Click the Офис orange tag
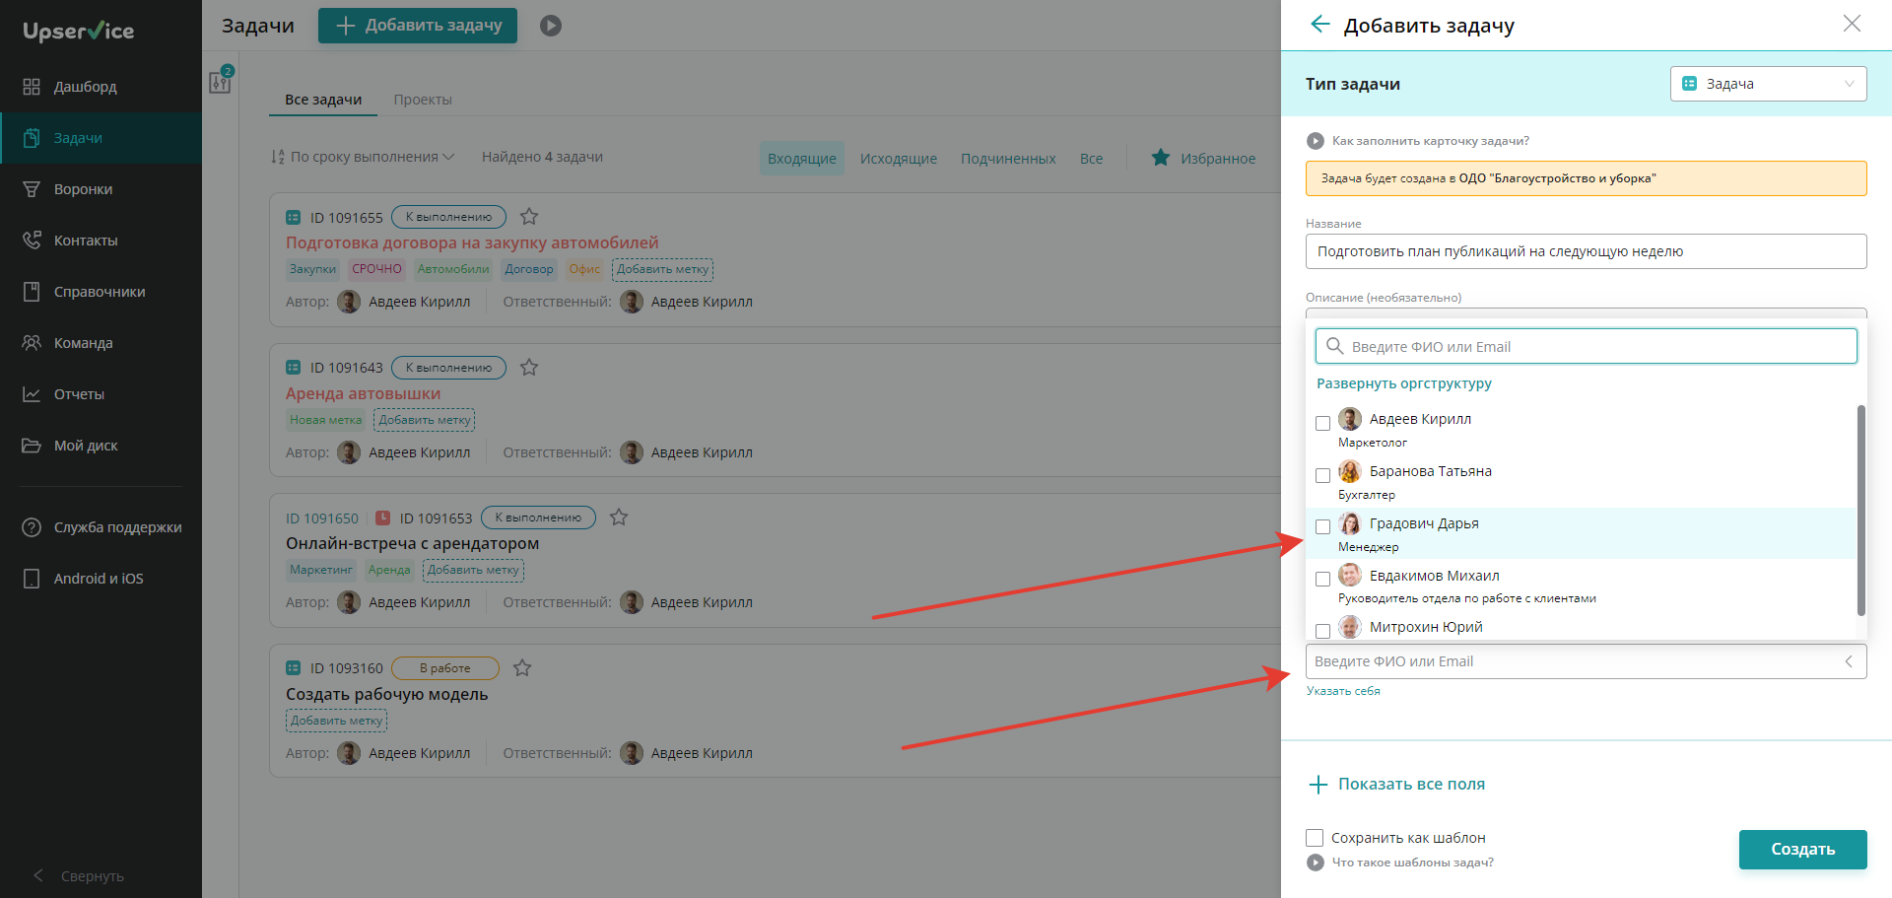The height and width of the screenshot is (898, 1892). [x=584, y=269]
